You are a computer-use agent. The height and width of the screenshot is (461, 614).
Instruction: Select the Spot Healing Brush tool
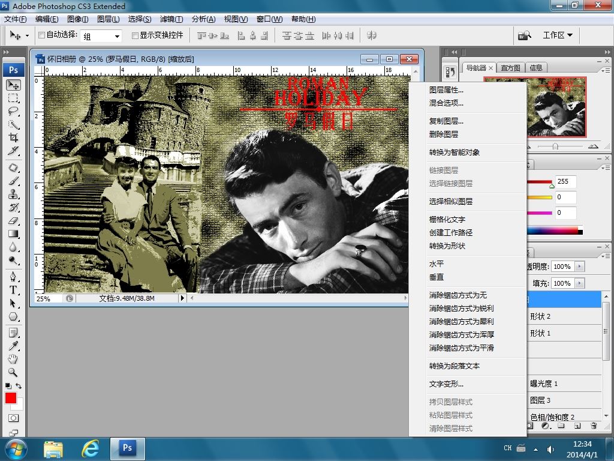pos(13,168)
